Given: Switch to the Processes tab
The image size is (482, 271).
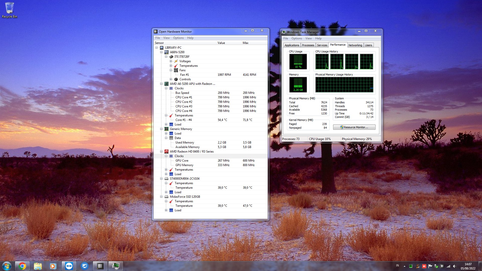Looking at the screenshot, I should (308, 45).
